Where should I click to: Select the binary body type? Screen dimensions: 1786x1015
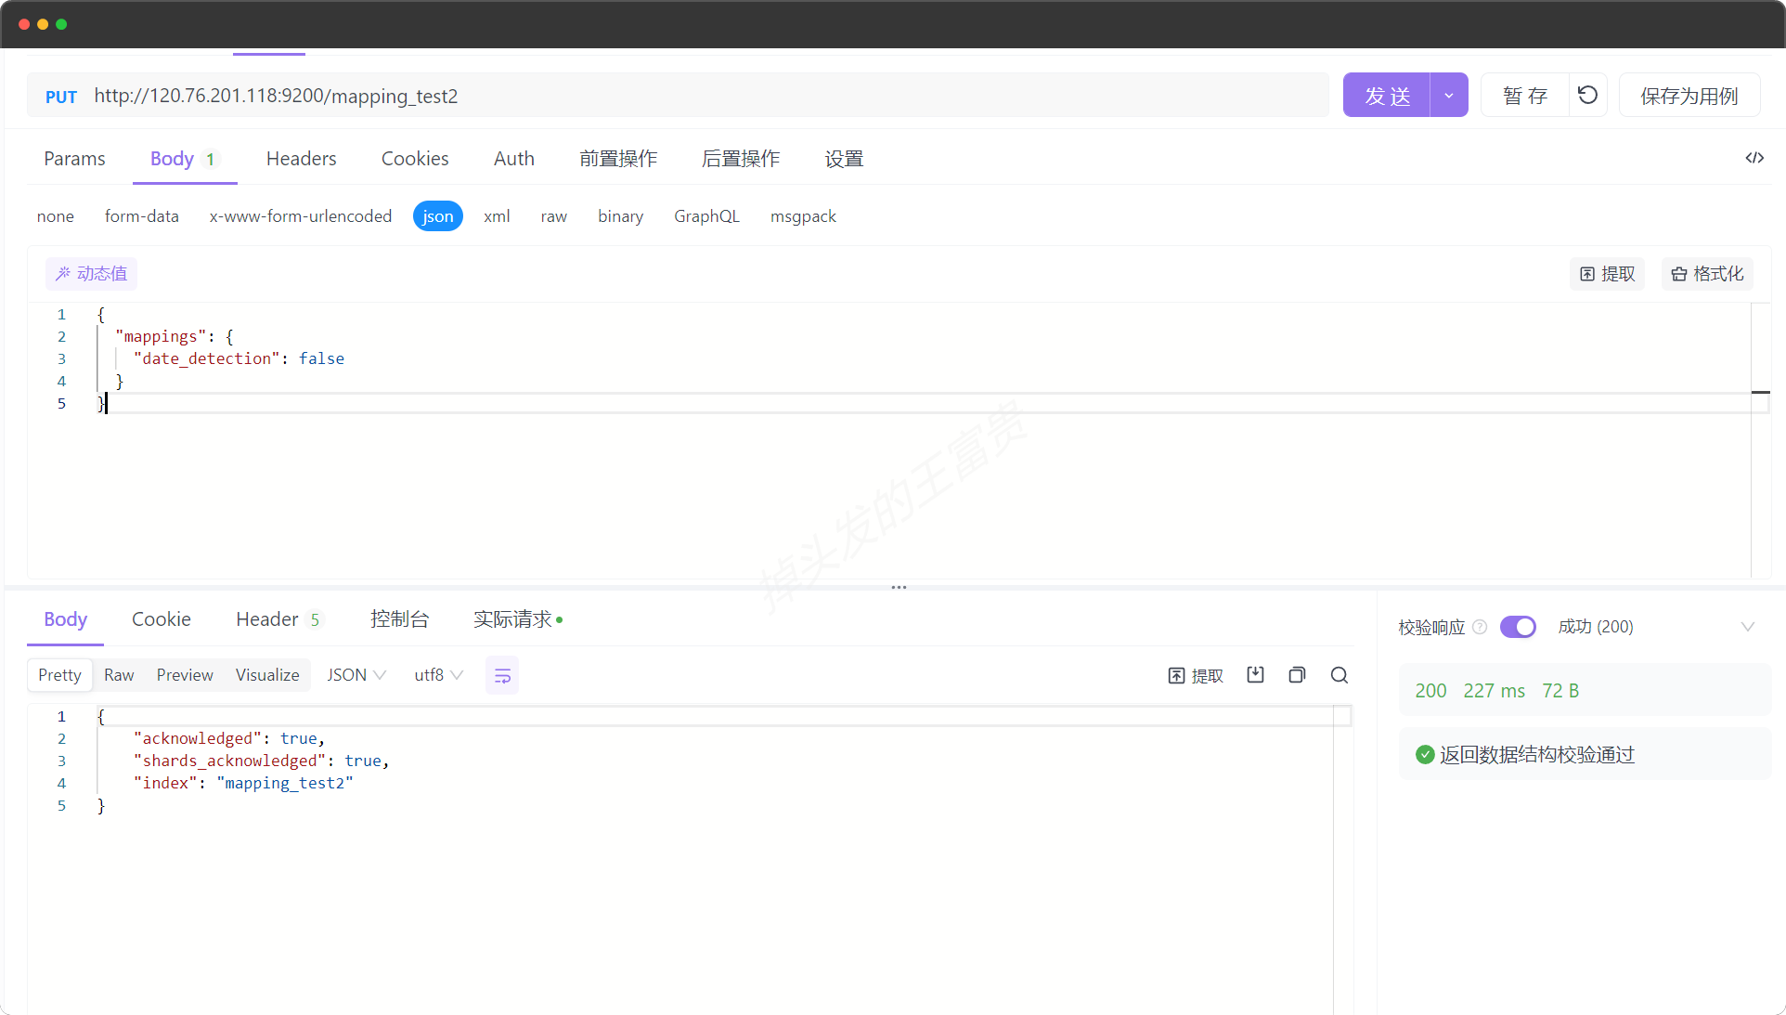tap(620, 216)
